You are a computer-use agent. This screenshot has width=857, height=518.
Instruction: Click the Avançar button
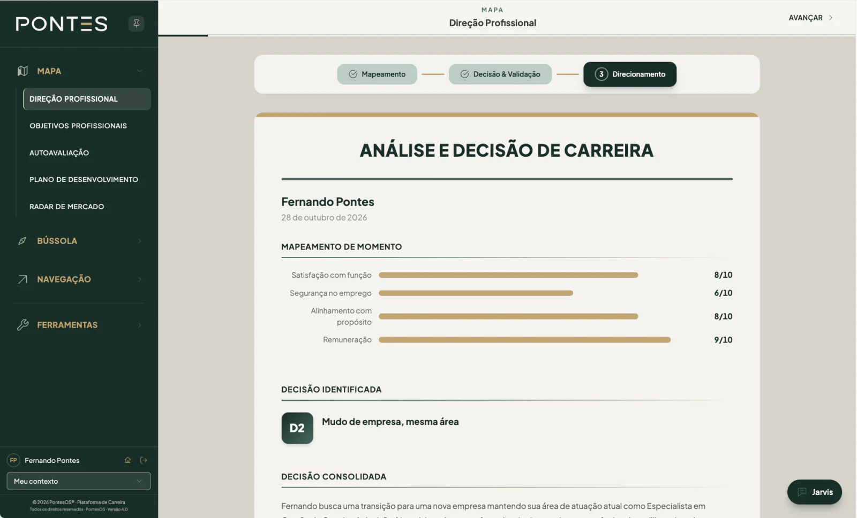[810, 18]
